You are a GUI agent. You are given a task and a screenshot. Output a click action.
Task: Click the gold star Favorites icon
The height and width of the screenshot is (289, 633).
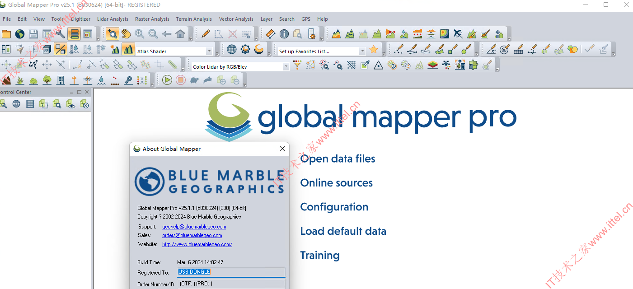(x=374, y=49)
